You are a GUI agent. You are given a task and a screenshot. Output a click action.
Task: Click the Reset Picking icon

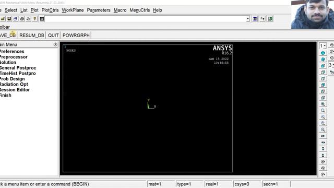click(x=263, y=19)
